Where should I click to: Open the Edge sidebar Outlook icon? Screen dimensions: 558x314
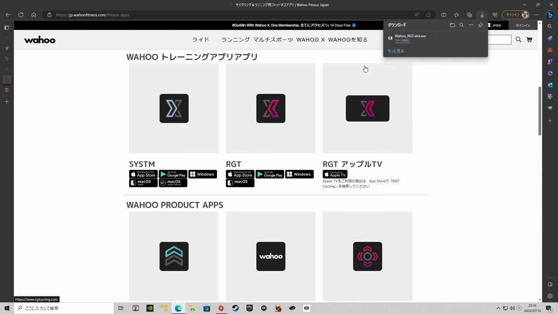pyautogui.click(x=550, y=85)
